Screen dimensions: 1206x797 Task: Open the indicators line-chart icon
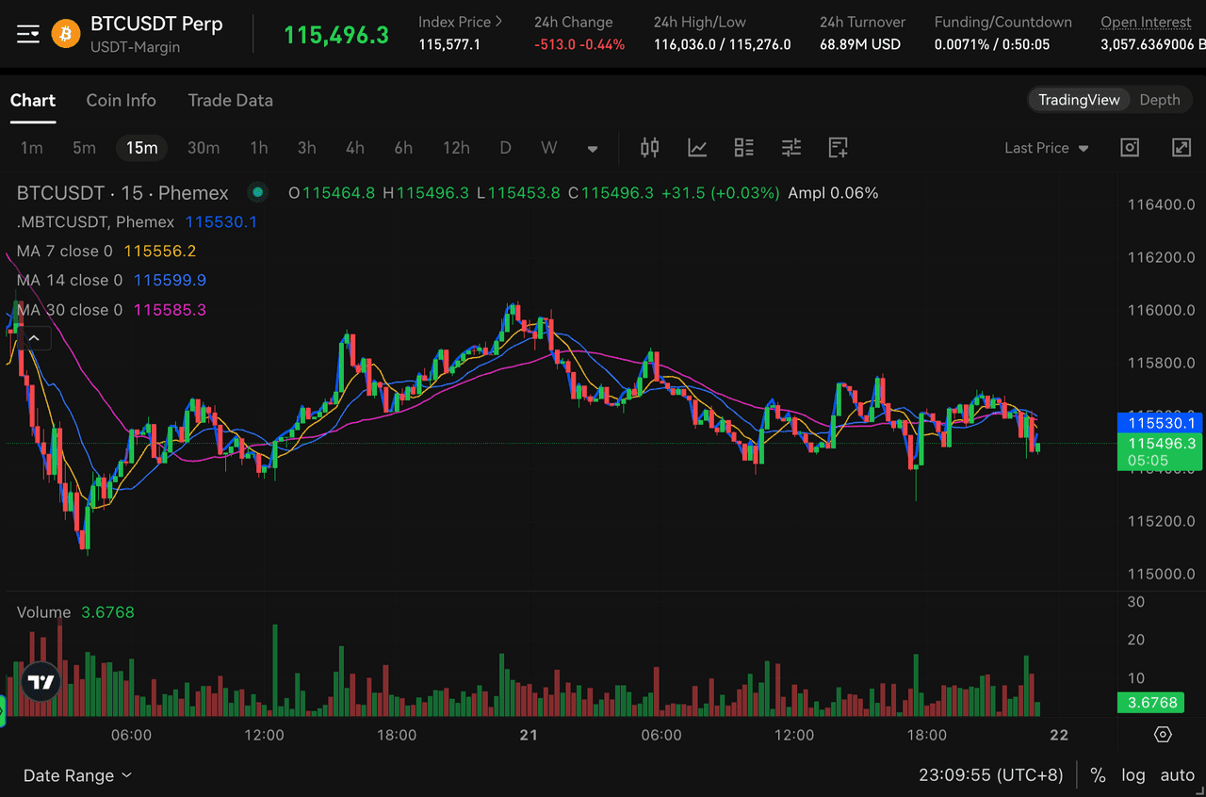point(697,147)
